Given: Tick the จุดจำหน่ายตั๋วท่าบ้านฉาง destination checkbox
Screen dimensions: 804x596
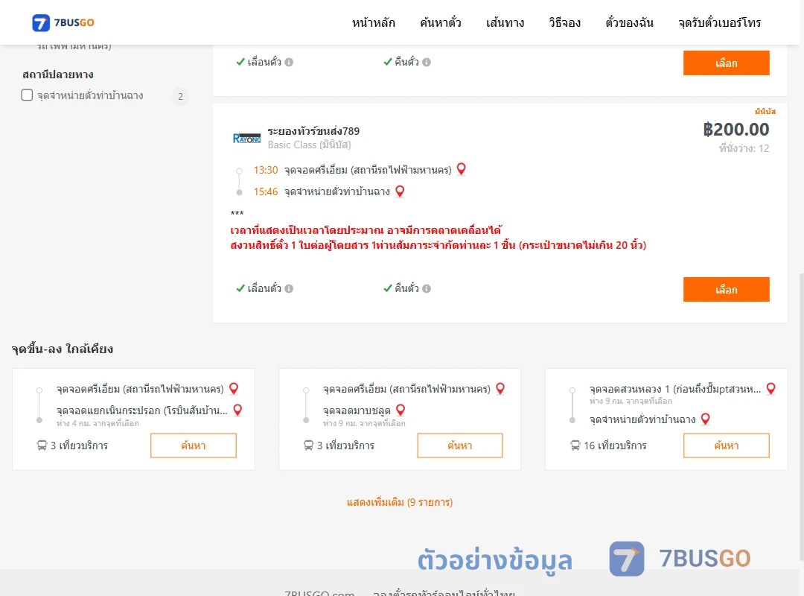Looking at the screenshot, I should [x=28, y=95].
